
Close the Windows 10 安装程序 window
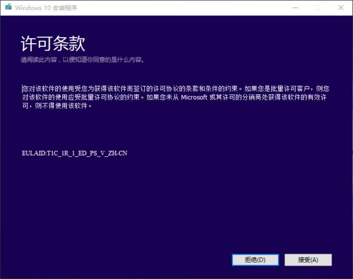point(341,8)
